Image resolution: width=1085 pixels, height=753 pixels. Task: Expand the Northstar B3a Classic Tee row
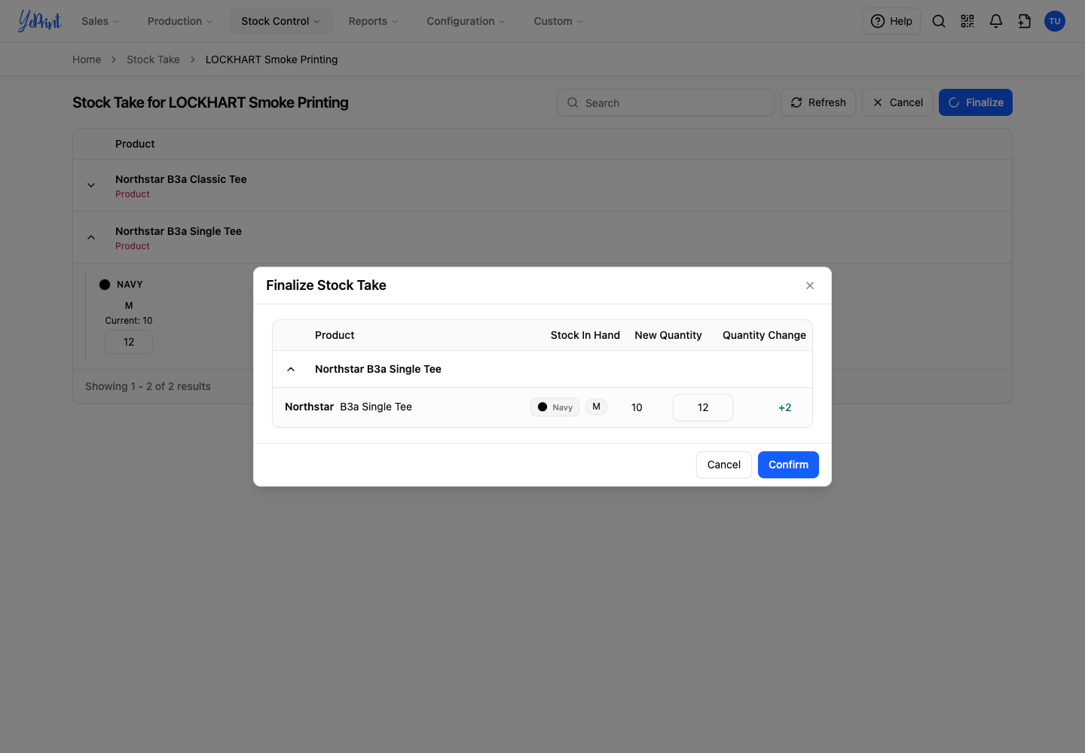point(91,185)
